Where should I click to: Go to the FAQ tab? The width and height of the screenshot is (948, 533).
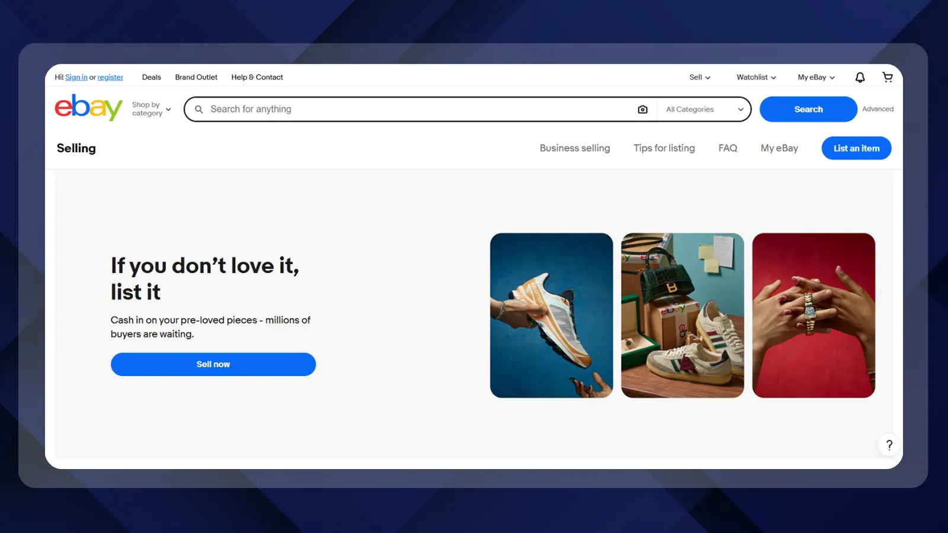coord(728,148)
